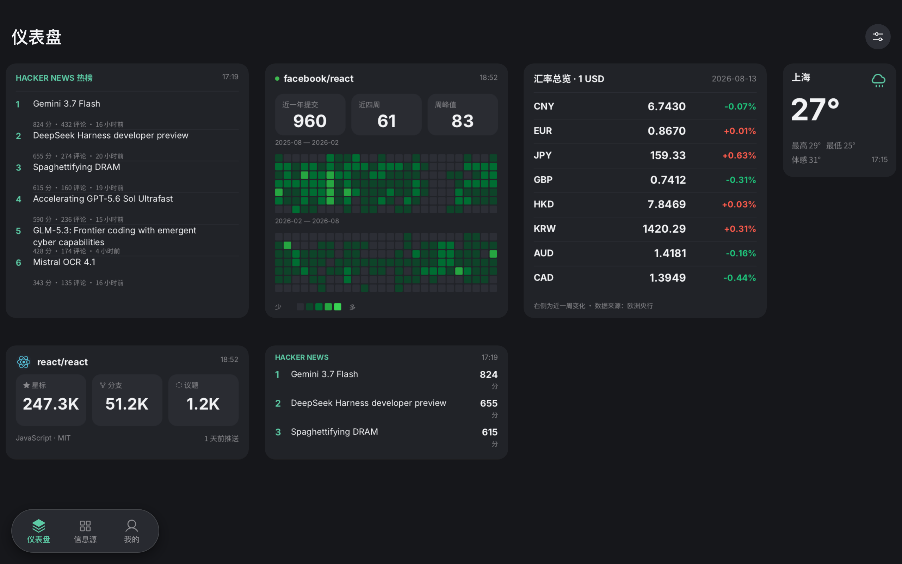Screen dimensions: 902x564
Task: Click the GBP change -0.31%
Action: tap(741, 180)
